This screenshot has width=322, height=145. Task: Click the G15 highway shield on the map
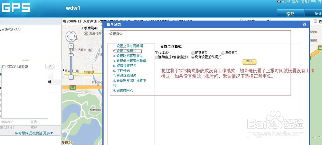(73, 87)
